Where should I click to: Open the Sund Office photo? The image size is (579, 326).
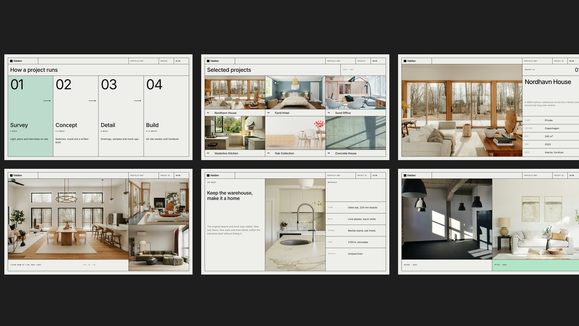click(356, 92)
